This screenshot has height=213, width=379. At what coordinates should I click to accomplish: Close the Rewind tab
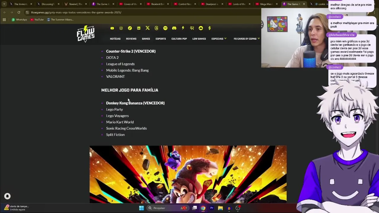[86, 4]
